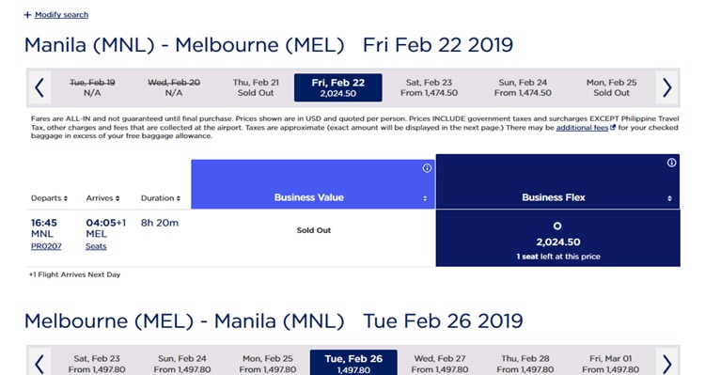
Task: Click the plus icon beside Modify search
Action: click(x=28, y=15)
